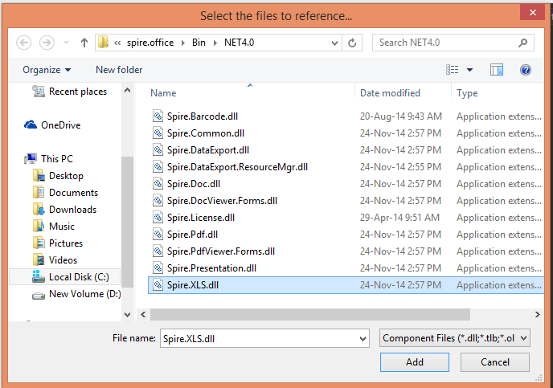Viewport: 553px width, 388px height.
Task: Open the Component Files type dropdown
Action: coord(454,338)
